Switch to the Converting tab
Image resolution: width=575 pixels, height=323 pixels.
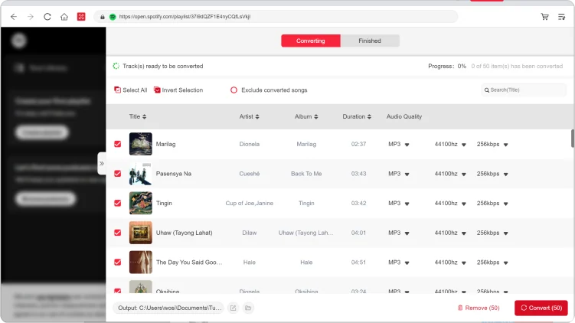pyautogui.click(x=311, y=41)
